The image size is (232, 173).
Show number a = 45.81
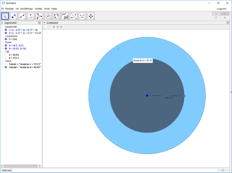pos(6,55)
